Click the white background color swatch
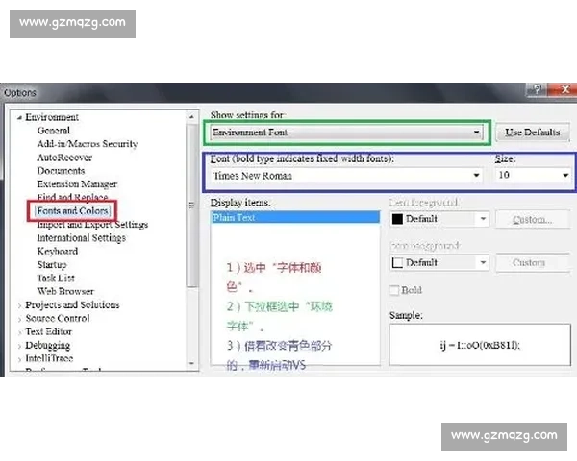 pyautogui.click(x=397, y=262)
